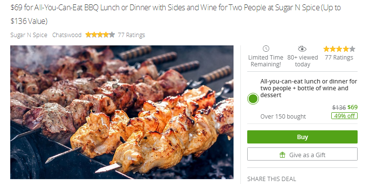Click the gift icon in Give as a Gift
Screen dimensions: 384x184
click(x=282, y=155)
